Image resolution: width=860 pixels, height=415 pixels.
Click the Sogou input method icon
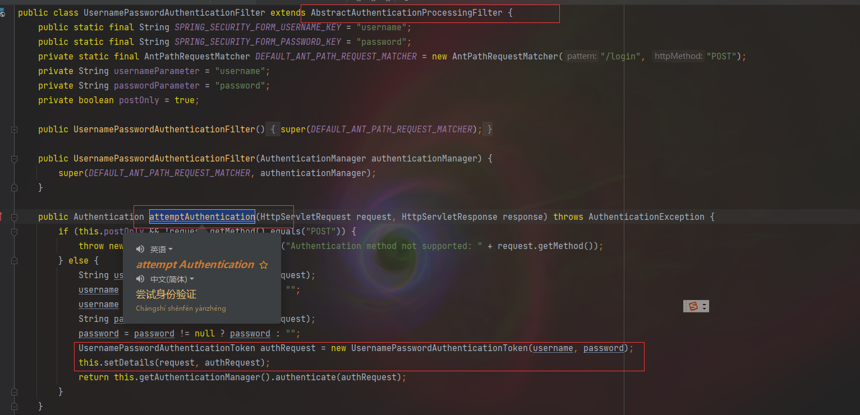click(x=693, y=306)
